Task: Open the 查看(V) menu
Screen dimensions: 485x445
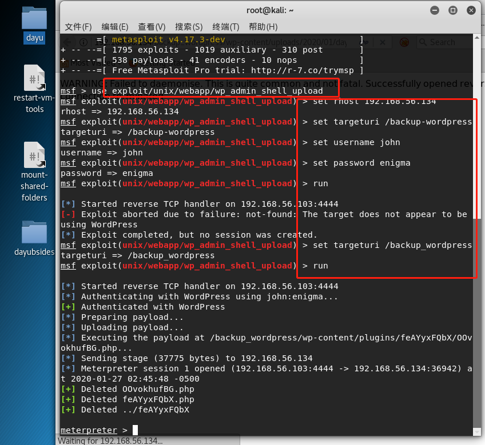Action: (x=152, y=27)
